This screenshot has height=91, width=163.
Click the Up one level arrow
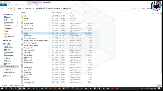[x=11, y=9]
